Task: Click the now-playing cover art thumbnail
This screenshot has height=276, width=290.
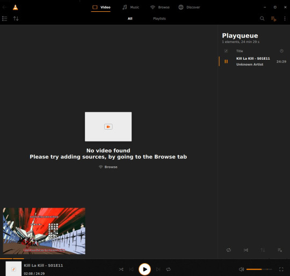Action: (x=13, y=269)
